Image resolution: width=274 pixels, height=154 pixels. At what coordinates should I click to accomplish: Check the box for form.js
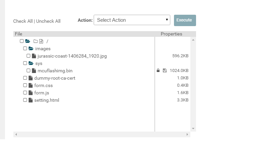click(25, 93)
